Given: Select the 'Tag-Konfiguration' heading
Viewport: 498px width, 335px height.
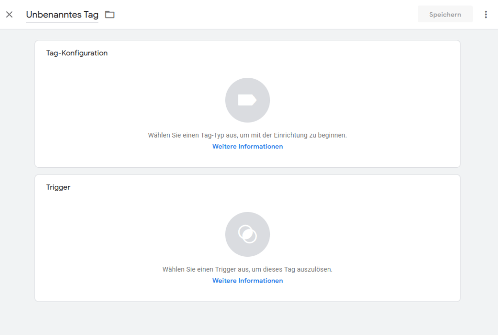Looking at the screenshot, I should coord(77,53).
